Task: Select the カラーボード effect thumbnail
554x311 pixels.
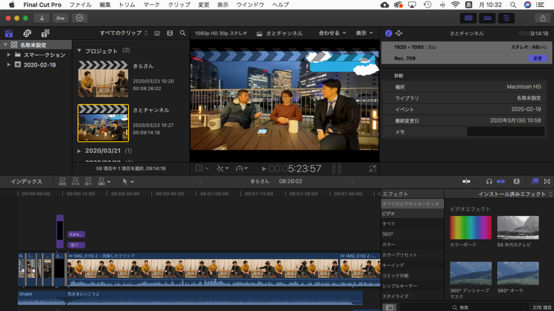Action: 471,228
